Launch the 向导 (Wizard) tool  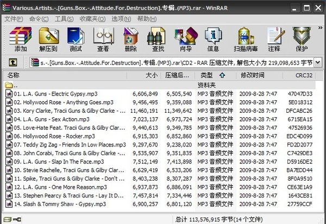[186, 39]
